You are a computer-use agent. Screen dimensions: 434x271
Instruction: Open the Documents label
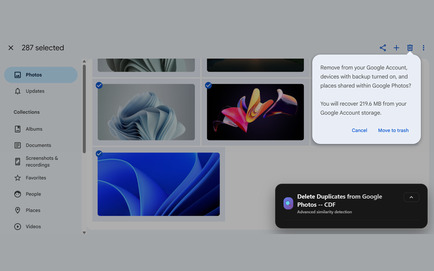pos(38,145)
